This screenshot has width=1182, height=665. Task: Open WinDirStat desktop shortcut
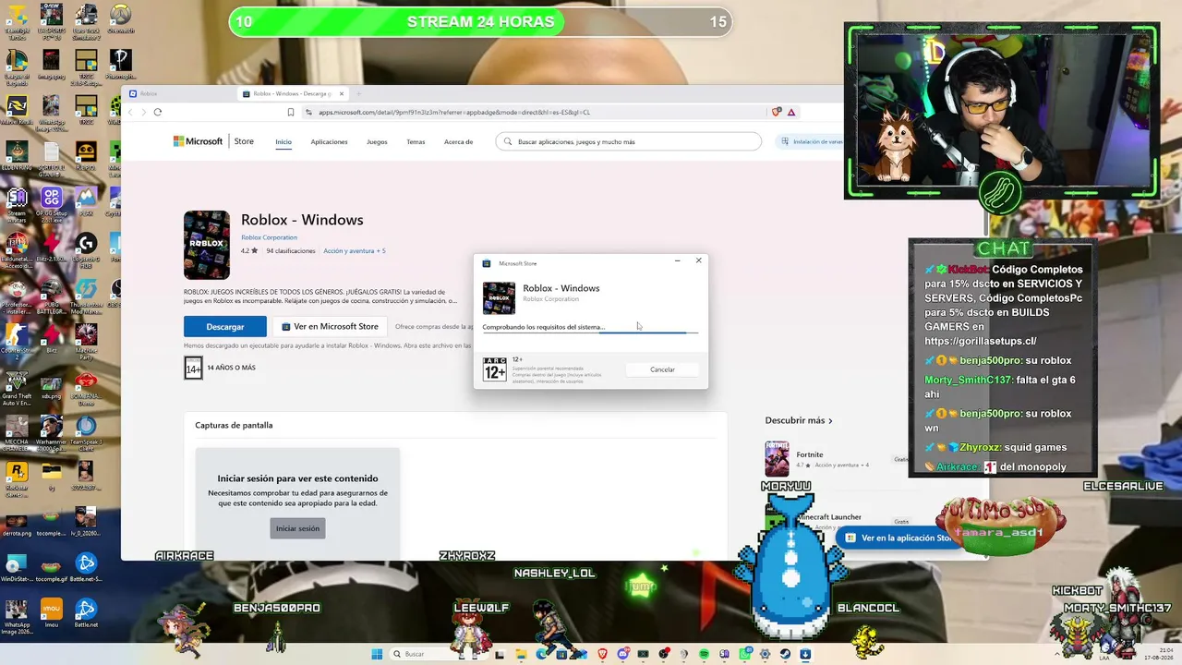coord(17,568)
